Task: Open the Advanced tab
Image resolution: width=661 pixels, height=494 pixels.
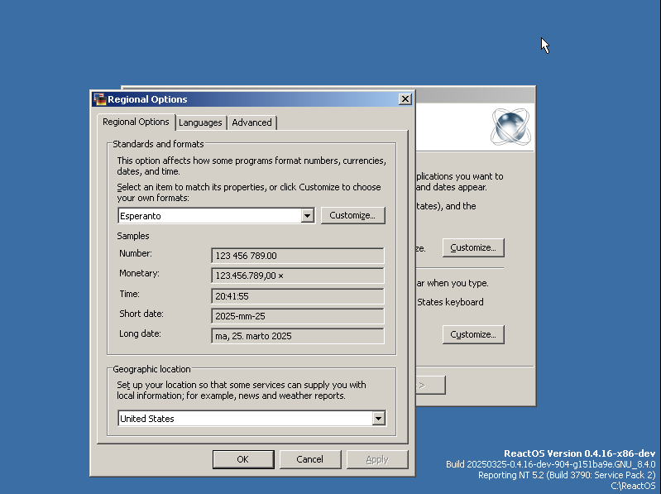Action: pos(251,122)
